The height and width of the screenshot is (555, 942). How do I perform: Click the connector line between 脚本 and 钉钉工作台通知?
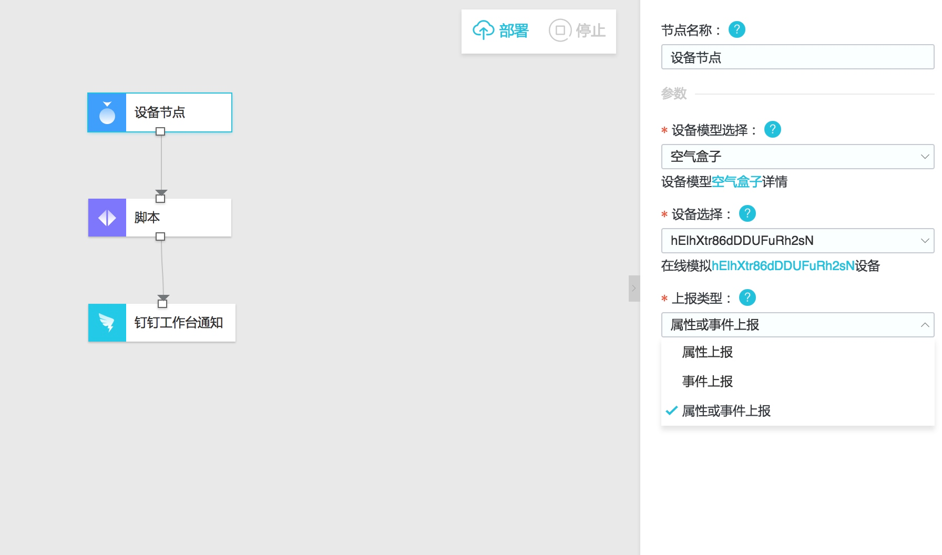162,268
